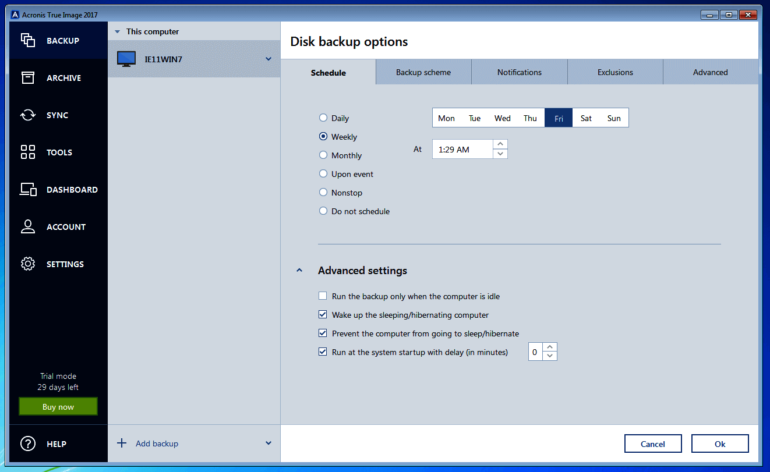Select the Daily schedule radio button
Image resolution: width=770 pixels, height=472 pixels.
tap(323, 118)
